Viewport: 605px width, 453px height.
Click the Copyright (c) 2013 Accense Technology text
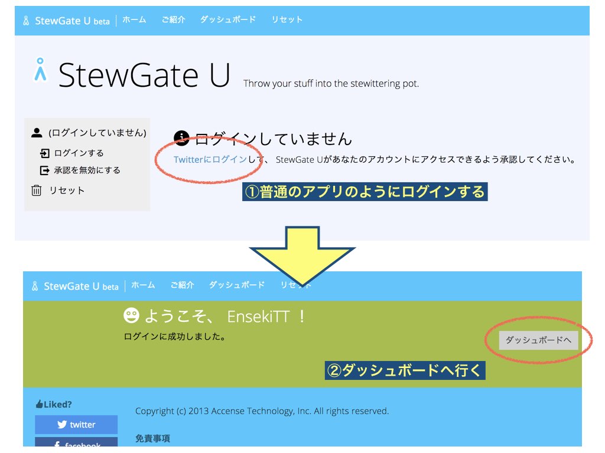pos(262,411)
